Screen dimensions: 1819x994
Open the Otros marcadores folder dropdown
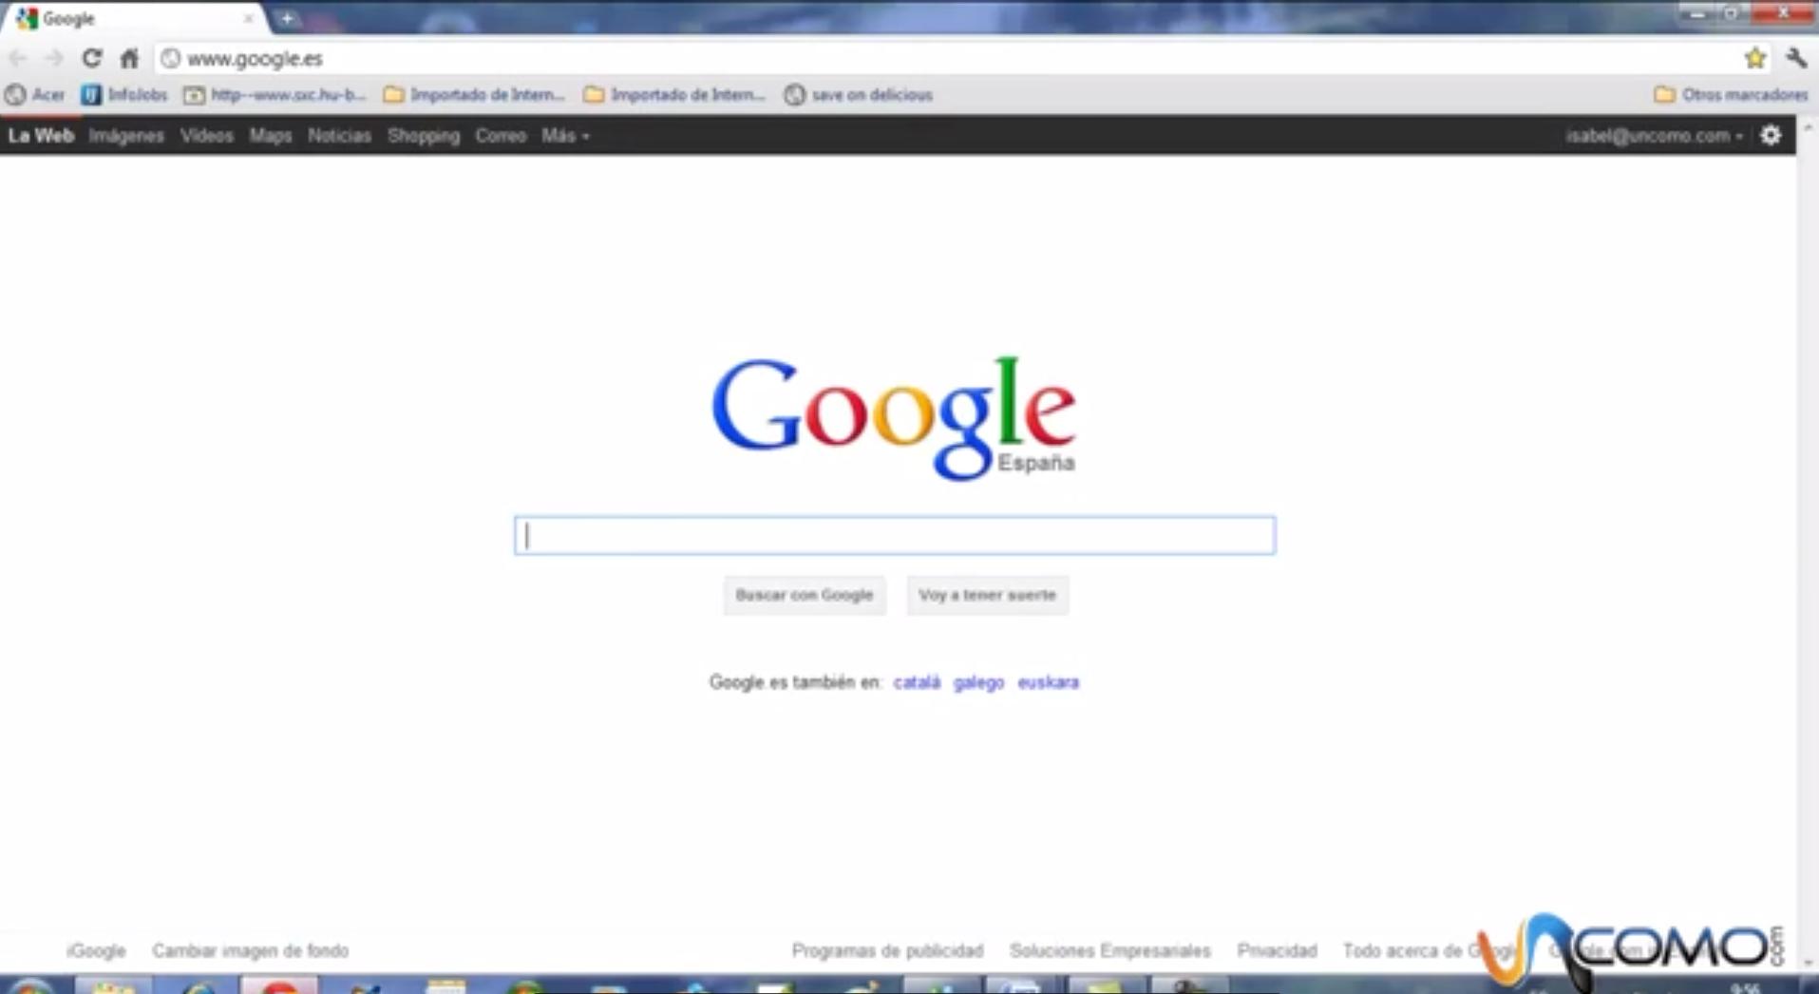point(1731,94)
